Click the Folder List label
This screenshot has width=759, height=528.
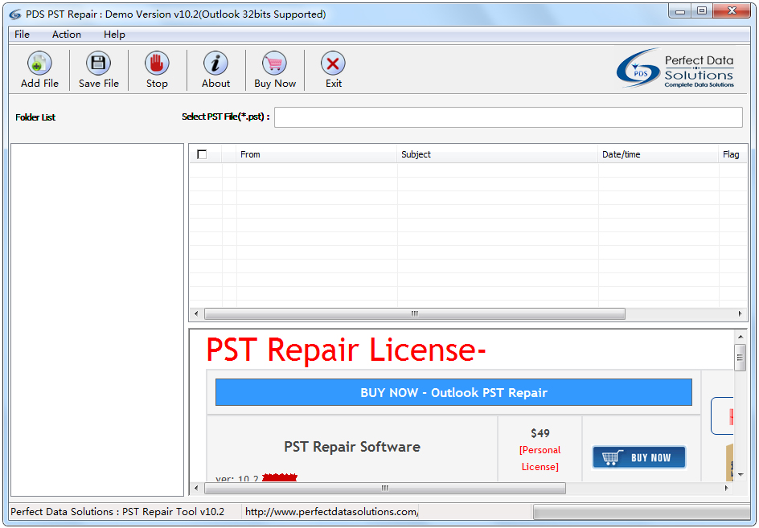[35, 117]
